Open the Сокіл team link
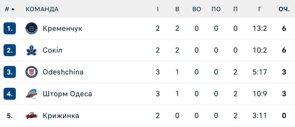This screenshot has width=295, height=127. [52, 50]
